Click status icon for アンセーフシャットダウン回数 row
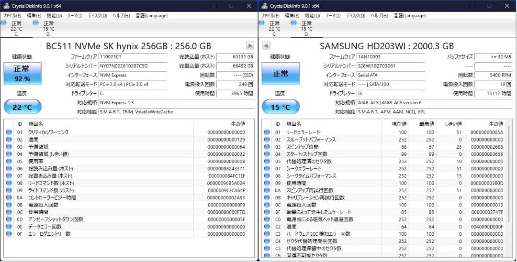 (x=9, y=219)
